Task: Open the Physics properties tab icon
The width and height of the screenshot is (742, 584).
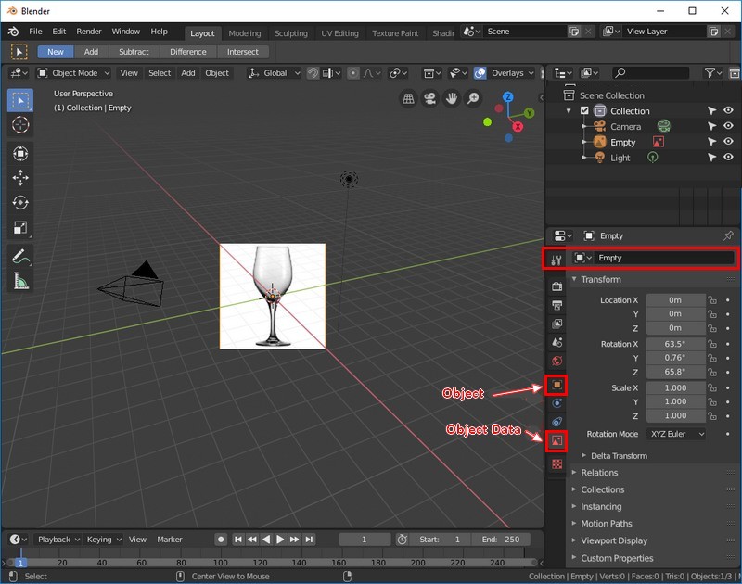Action: pos(556,403)
